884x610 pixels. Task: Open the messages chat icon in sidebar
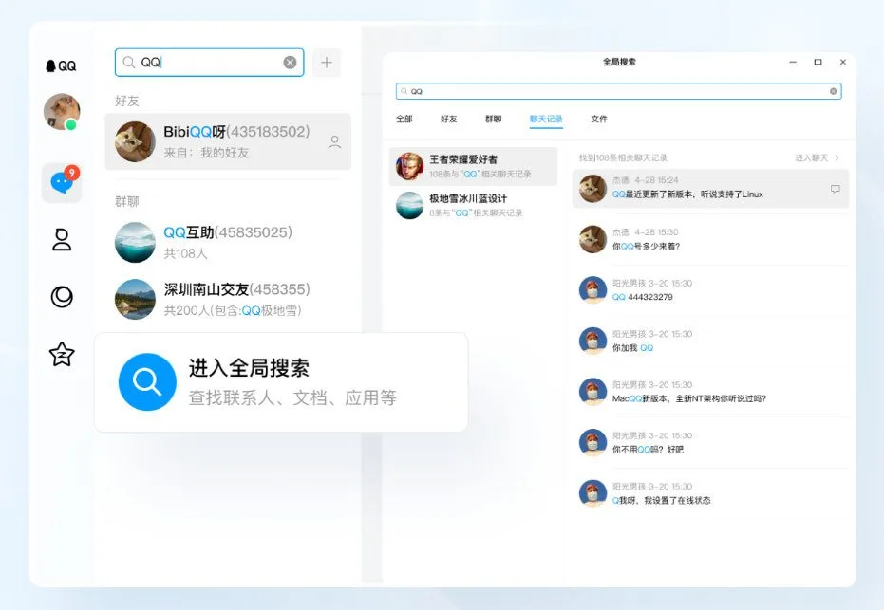pyautogui.click(x=62, y=182)
